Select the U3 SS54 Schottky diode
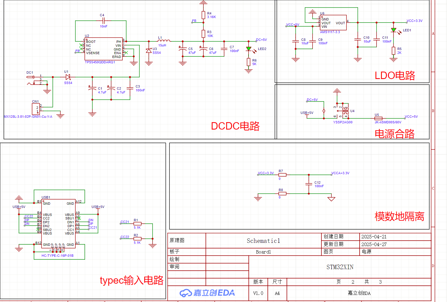447x302 pixels. [x=149, y=51]
